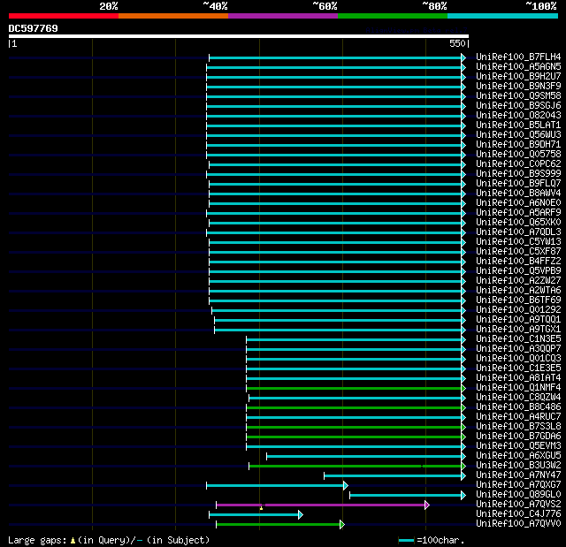Select the UniRef100_A7QDL3 label
This screenshot has height=547, width=566.
click(x=518, y=232)
